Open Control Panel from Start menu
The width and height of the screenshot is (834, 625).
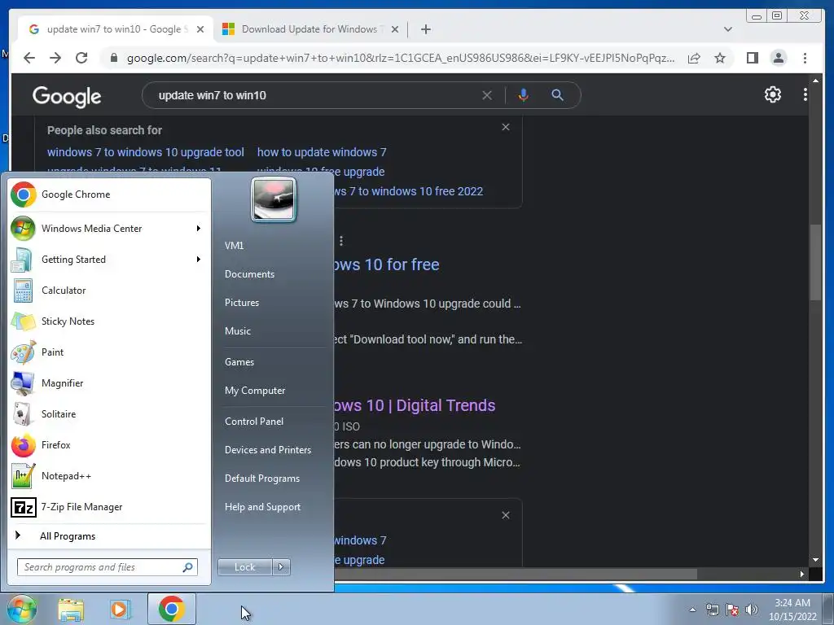254,422
